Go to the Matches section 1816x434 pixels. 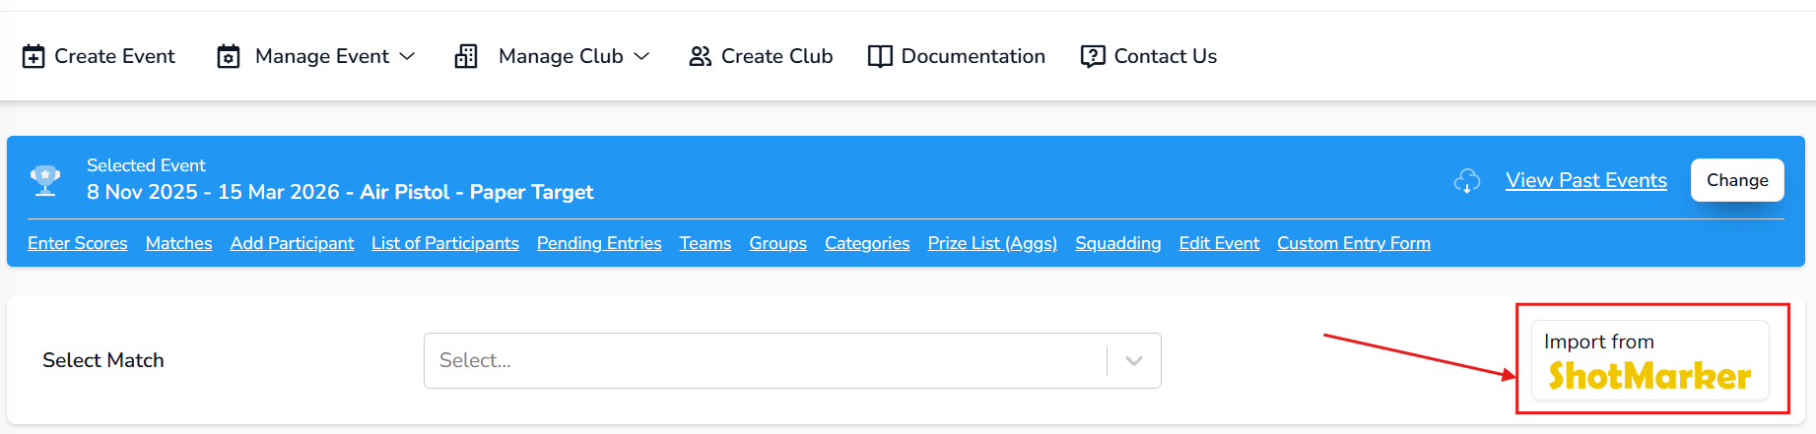(178, 243)
